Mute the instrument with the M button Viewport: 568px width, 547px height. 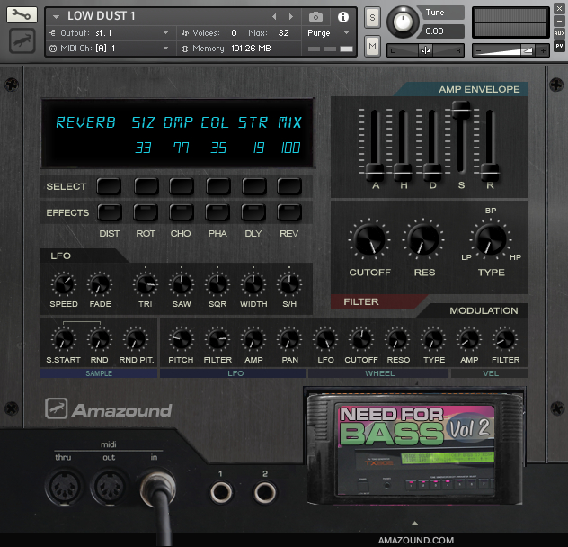(x=372, y=46)
